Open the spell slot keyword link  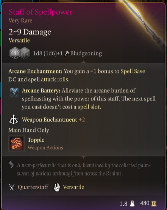tap(89, 107)
